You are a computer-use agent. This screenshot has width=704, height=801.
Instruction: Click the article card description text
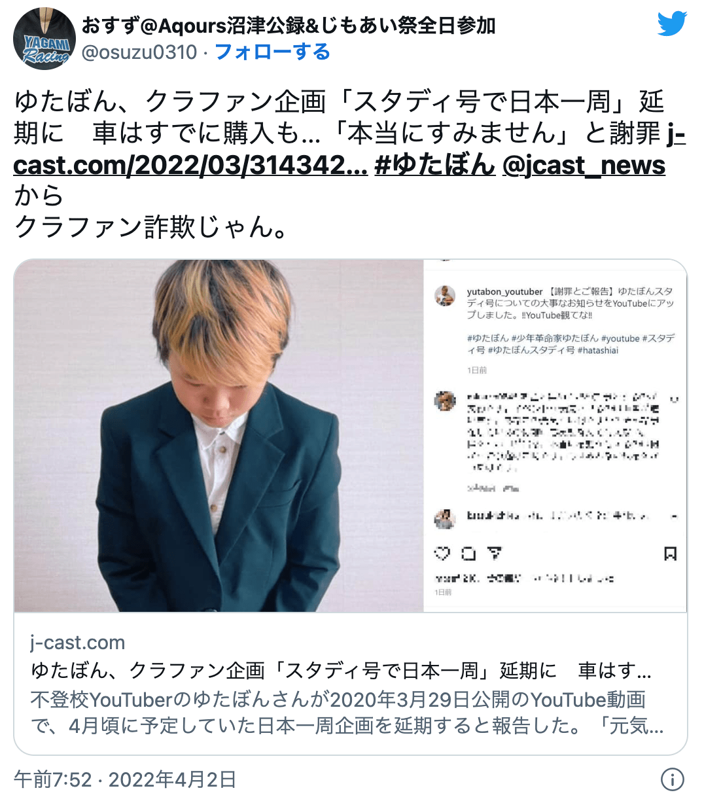pos(347,713)
